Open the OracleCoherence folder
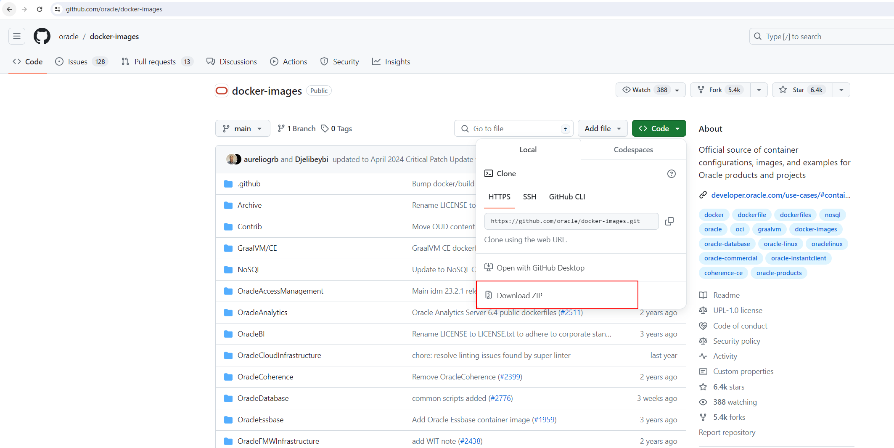Screen dimensions: 894x448 pyautogui.click(x=265, y=377)
